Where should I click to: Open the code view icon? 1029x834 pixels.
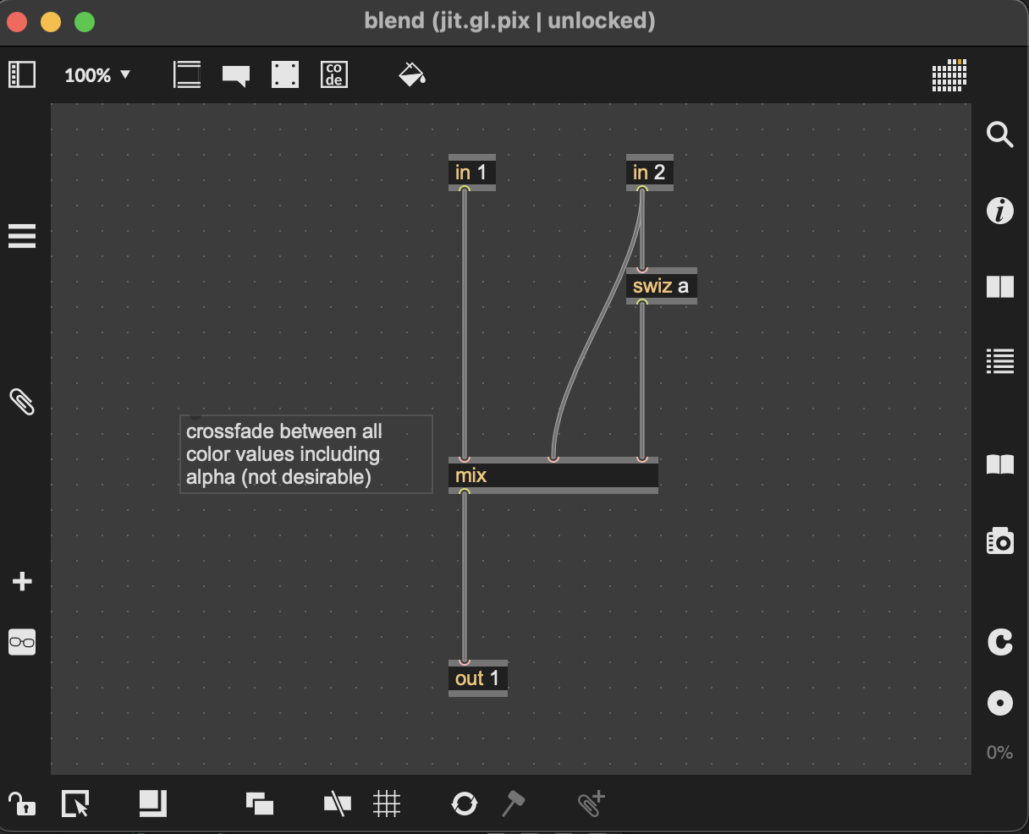click(334, 74)
